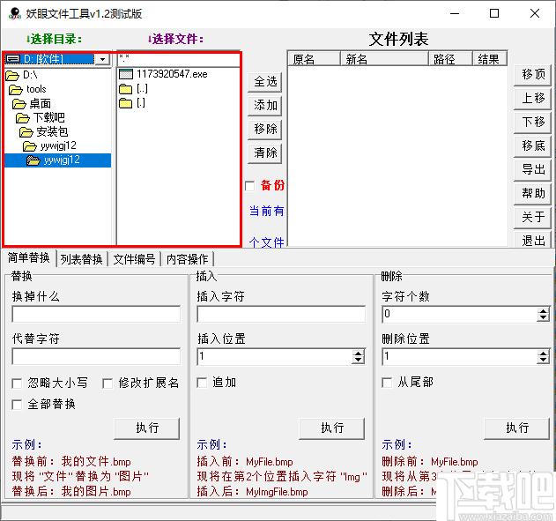556x521 pixels.
Task: Enable the 全部替换 checkbox
Action: click(17, 405)
